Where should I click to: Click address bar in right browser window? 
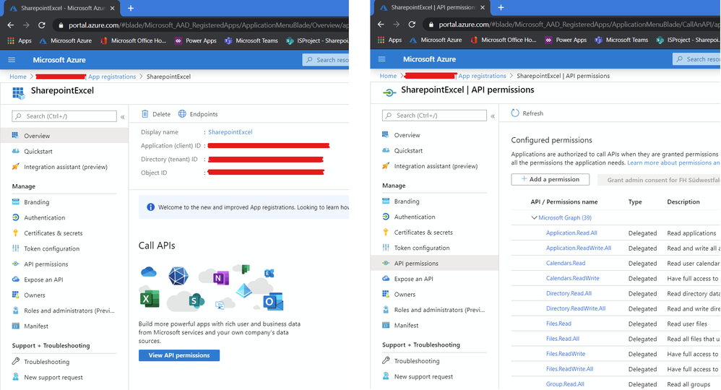(571, 25)
